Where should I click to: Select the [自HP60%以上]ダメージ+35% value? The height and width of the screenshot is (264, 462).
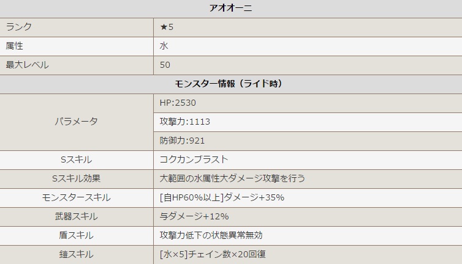point(221,197)
